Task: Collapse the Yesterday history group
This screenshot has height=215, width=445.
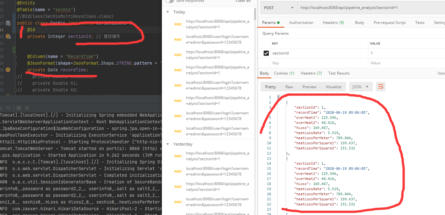Action: [x=168, y=144]
